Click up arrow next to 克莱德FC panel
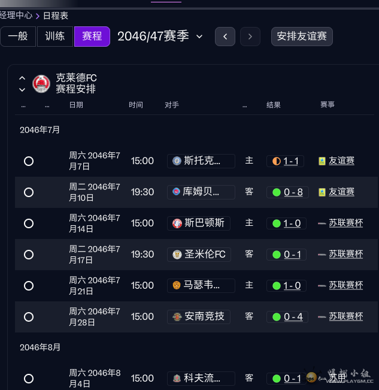The width and height of the screenshot is (379, 390). coord(22,78)
